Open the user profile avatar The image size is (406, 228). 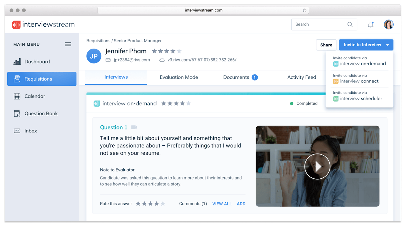388,24
